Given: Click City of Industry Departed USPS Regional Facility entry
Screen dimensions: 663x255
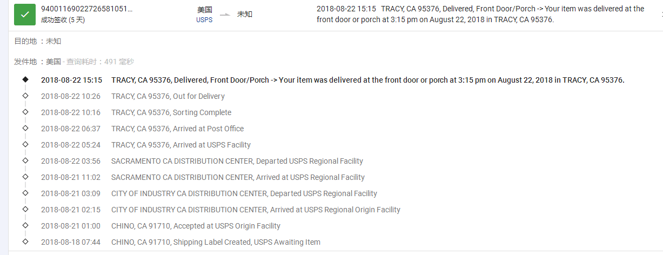Looking at the screenshot, I should [209, 193].
